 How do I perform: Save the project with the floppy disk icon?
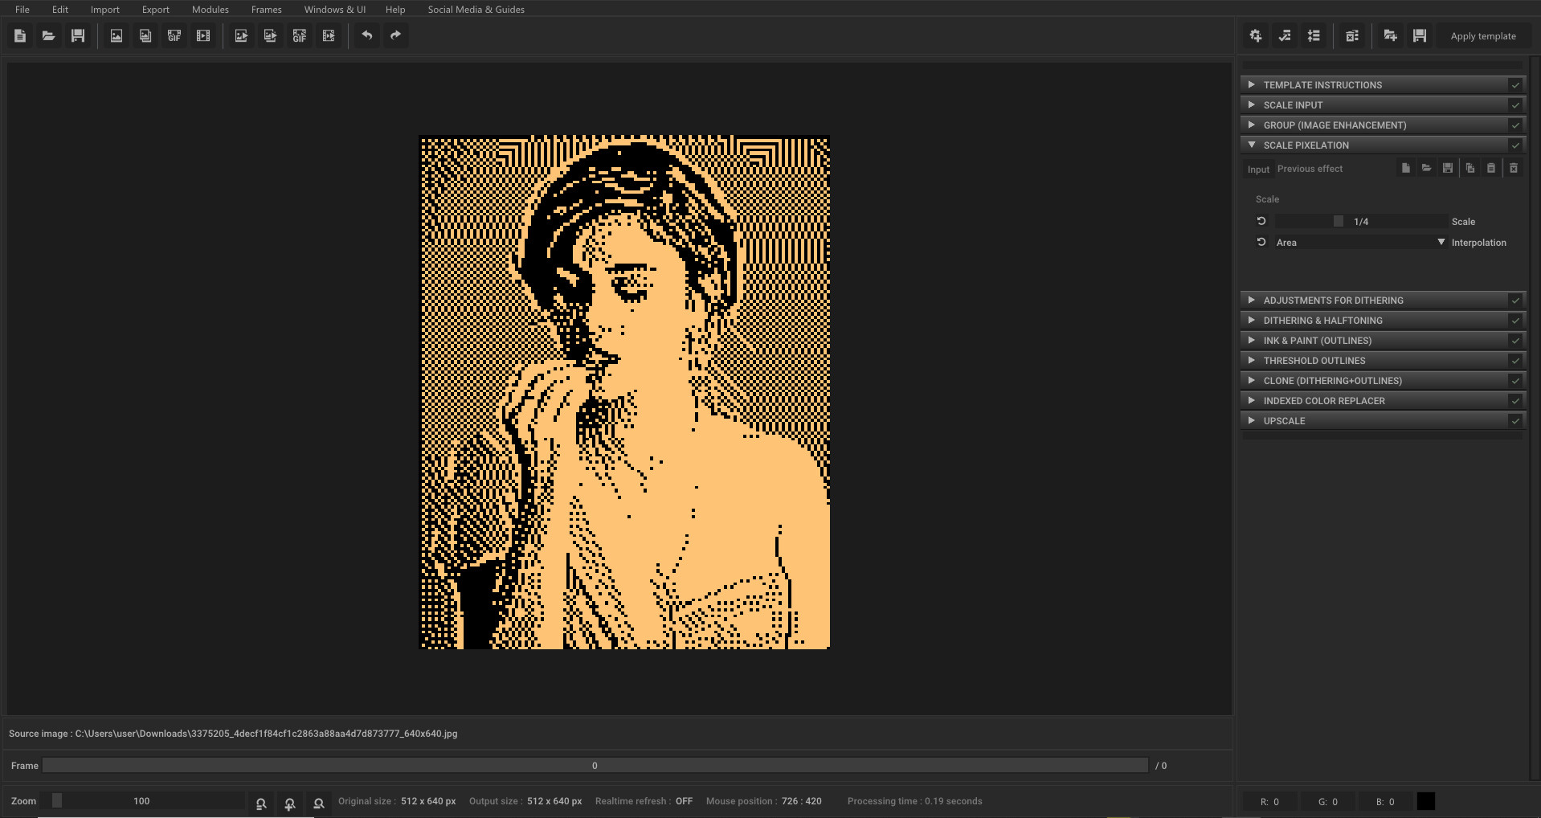[x=78, y=35]
